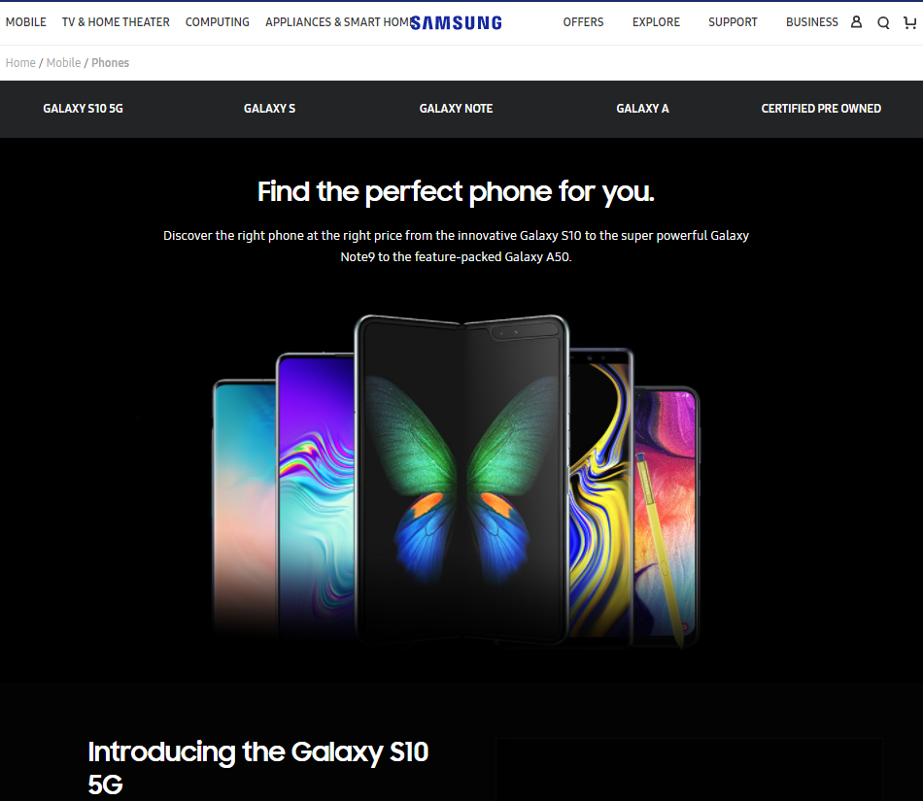Select the Galaxy Note tab
Screen dimensions: 923x801
[x=457, y=109]
